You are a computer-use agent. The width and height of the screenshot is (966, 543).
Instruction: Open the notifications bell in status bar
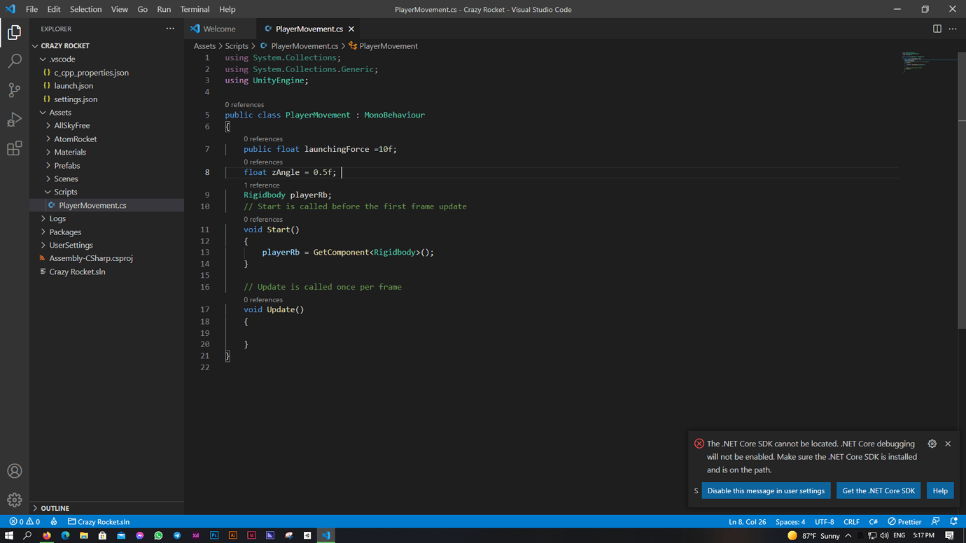click(953, 521)
